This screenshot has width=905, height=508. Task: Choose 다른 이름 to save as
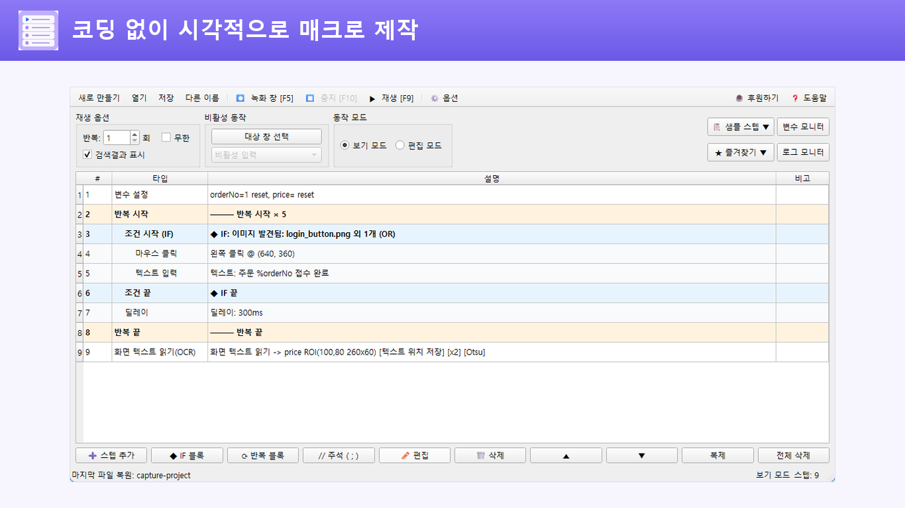click(202, 98)
